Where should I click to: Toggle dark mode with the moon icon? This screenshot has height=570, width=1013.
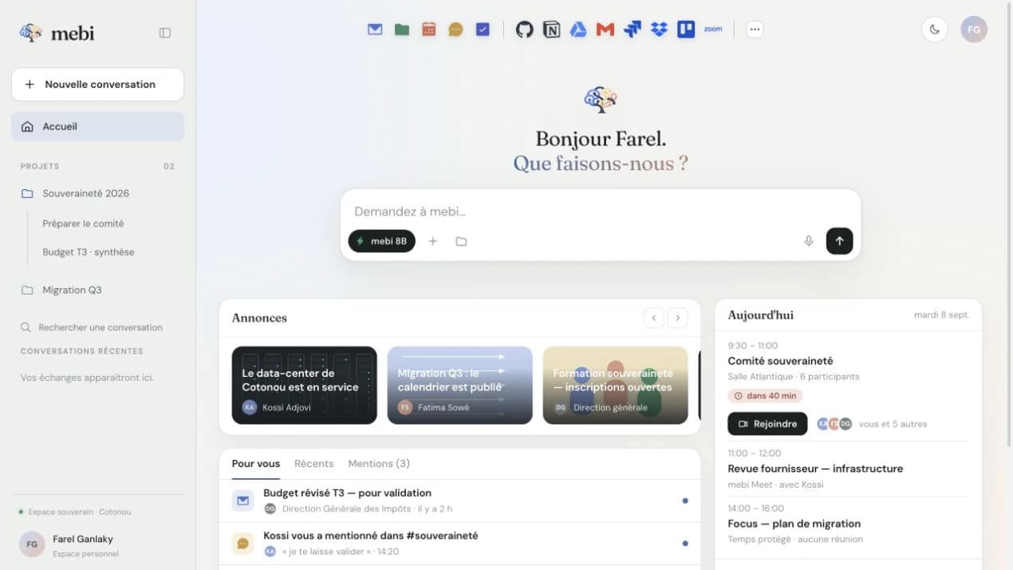click(935, 30)
